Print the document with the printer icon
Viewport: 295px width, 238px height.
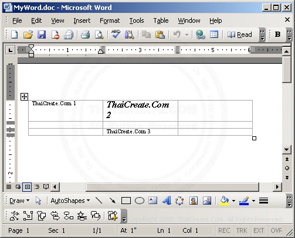85,35
